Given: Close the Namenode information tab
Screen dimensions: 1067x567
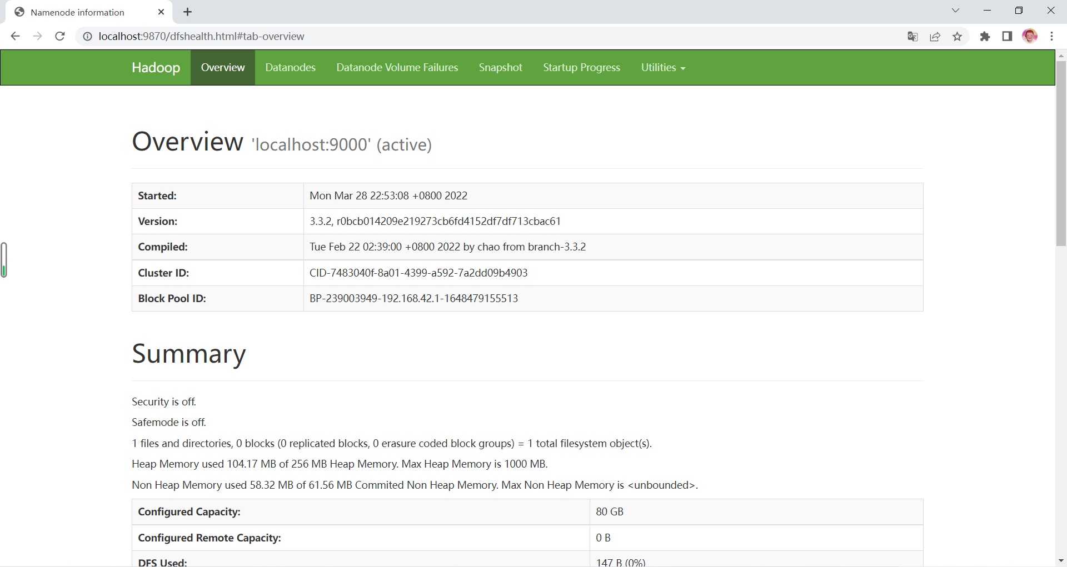Looking at the screenshot, I should tap(161, 12).
